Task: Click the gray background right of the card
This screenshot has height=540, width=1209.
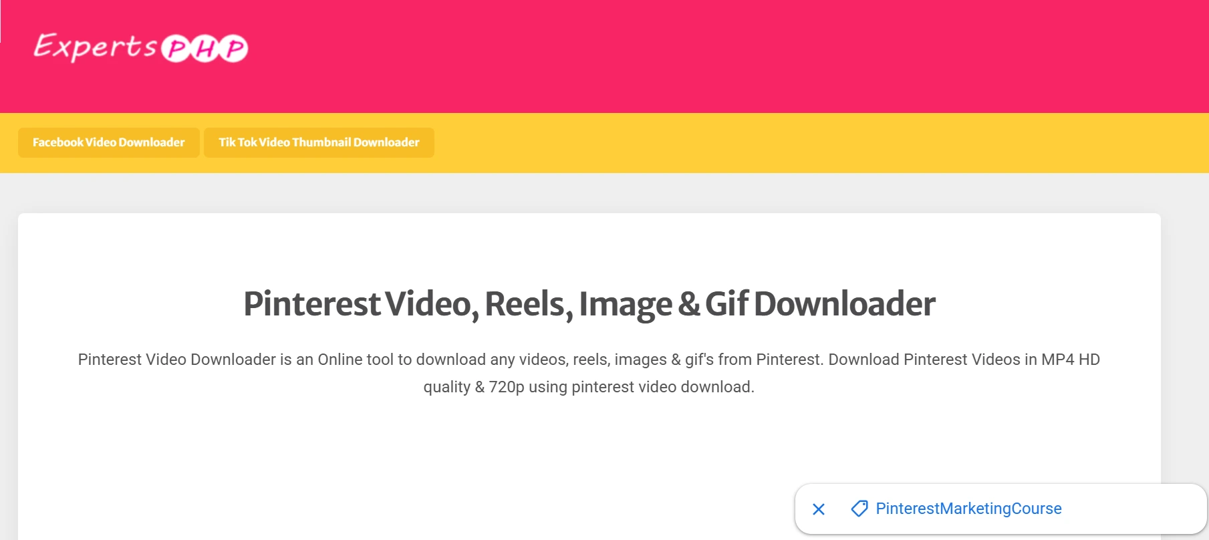Action: (1185, 334)
